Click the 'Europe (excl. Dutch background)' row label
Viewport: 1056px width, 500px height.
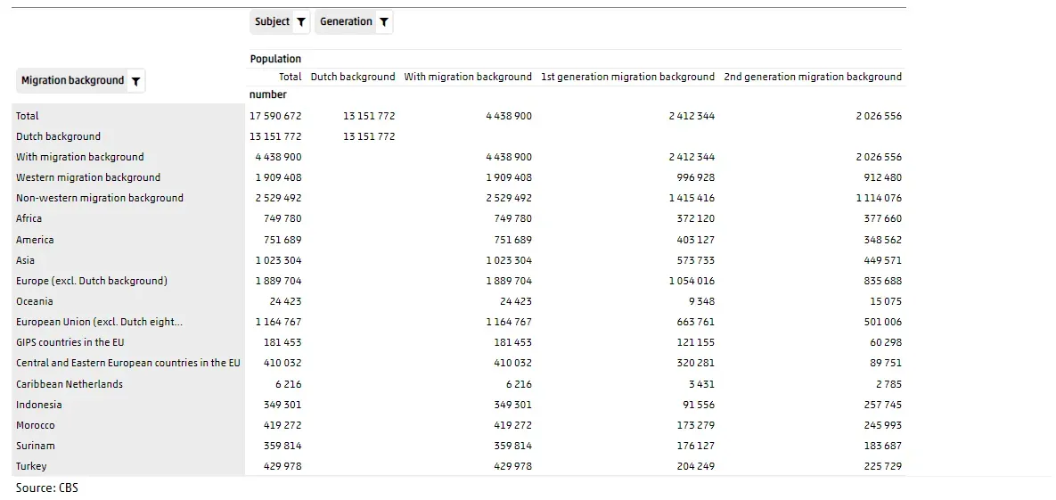(91, 281)
